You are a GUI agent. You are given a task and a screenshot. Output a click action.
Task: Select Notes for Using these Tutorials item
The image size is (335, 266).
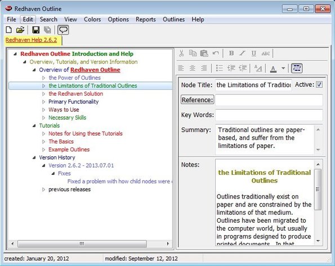pos(86,134)
